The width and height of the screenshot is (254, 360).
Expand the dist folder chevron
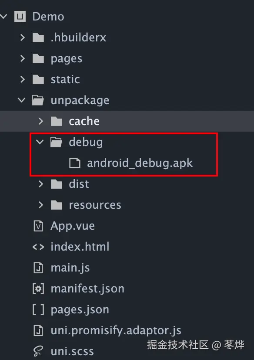click(40, 184)
